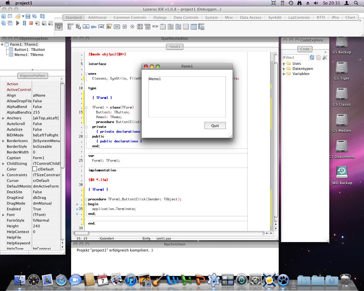The width and height of the screenshot is (364, 291).
Task: Select the Eigenschaften tab in Objektinspektor
Action: [32, 76]
